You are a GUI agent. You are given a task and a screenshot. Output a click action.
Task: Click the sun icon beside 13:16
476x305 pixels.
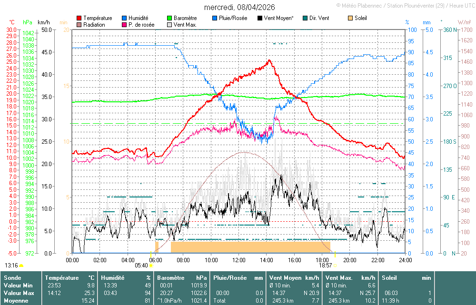click(x=21, y=266)
